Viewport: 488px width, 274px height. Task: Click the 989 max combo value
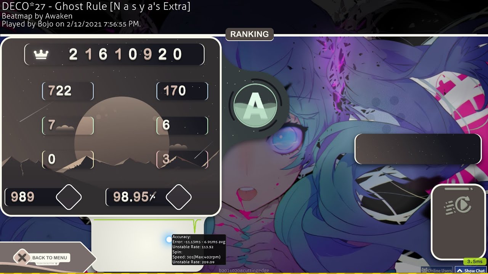point(23,197)
